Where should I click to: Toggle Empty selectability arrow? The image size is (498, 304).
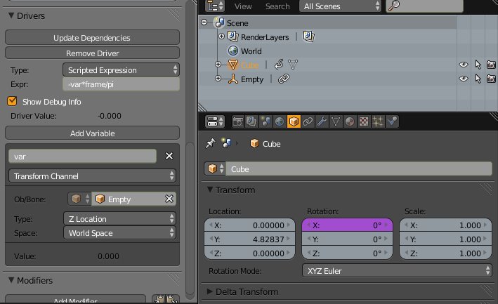(478, 79)
